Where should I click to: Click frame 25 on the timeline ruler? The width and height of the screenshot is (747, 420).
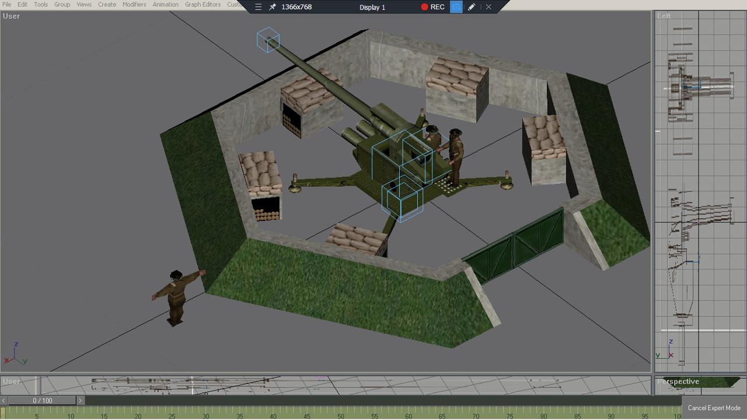tap(172, 415)
